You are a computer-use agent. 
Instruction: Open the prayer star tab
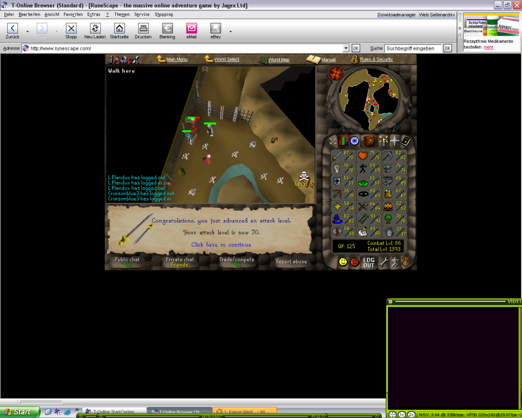(x=395, y=141)
